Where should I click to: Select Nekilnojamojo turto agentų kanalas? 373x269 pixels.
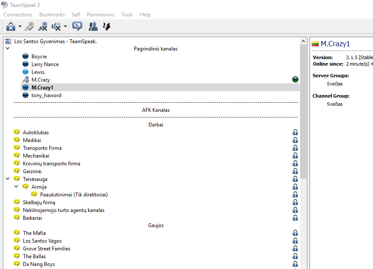click(x=64, y=210)
